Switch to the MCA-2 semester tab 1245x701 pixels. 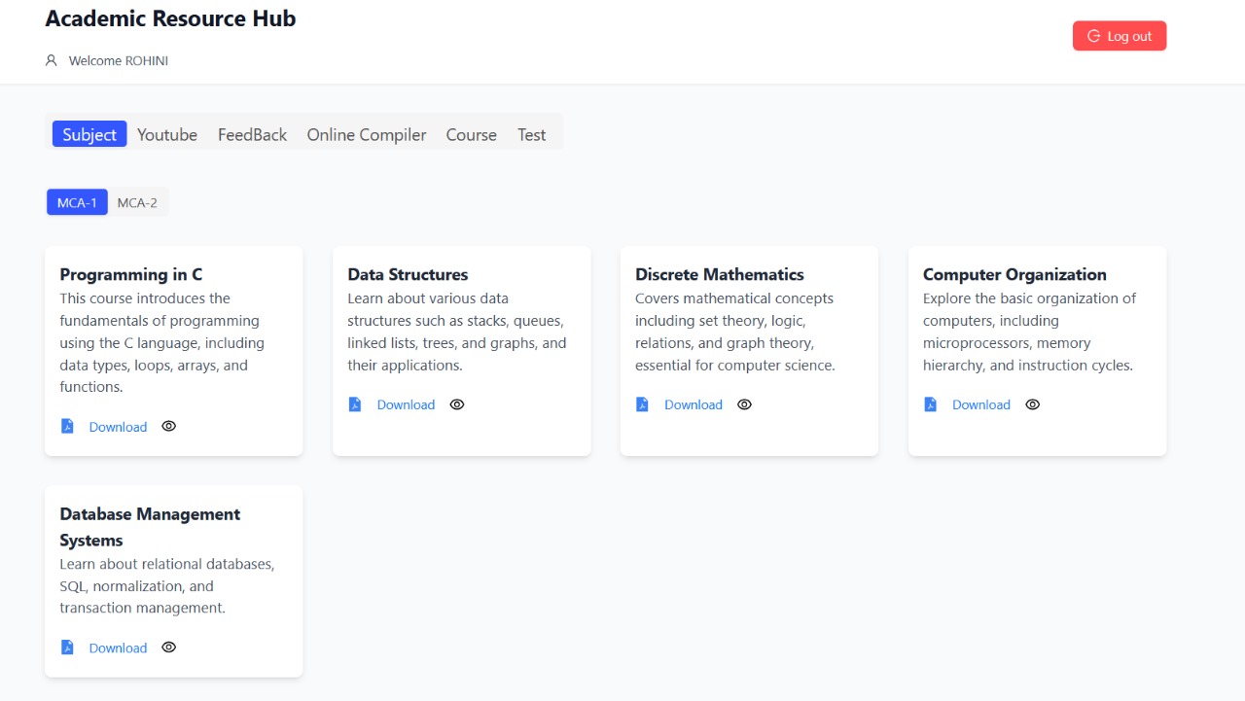(x=137, y=202)
